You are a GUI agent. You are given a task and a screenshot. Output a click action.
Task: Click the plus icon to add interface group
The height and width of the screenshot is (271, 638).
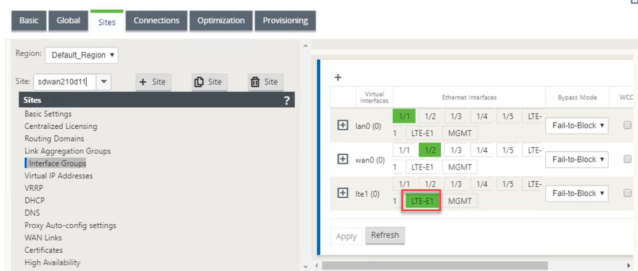point(338,77)
